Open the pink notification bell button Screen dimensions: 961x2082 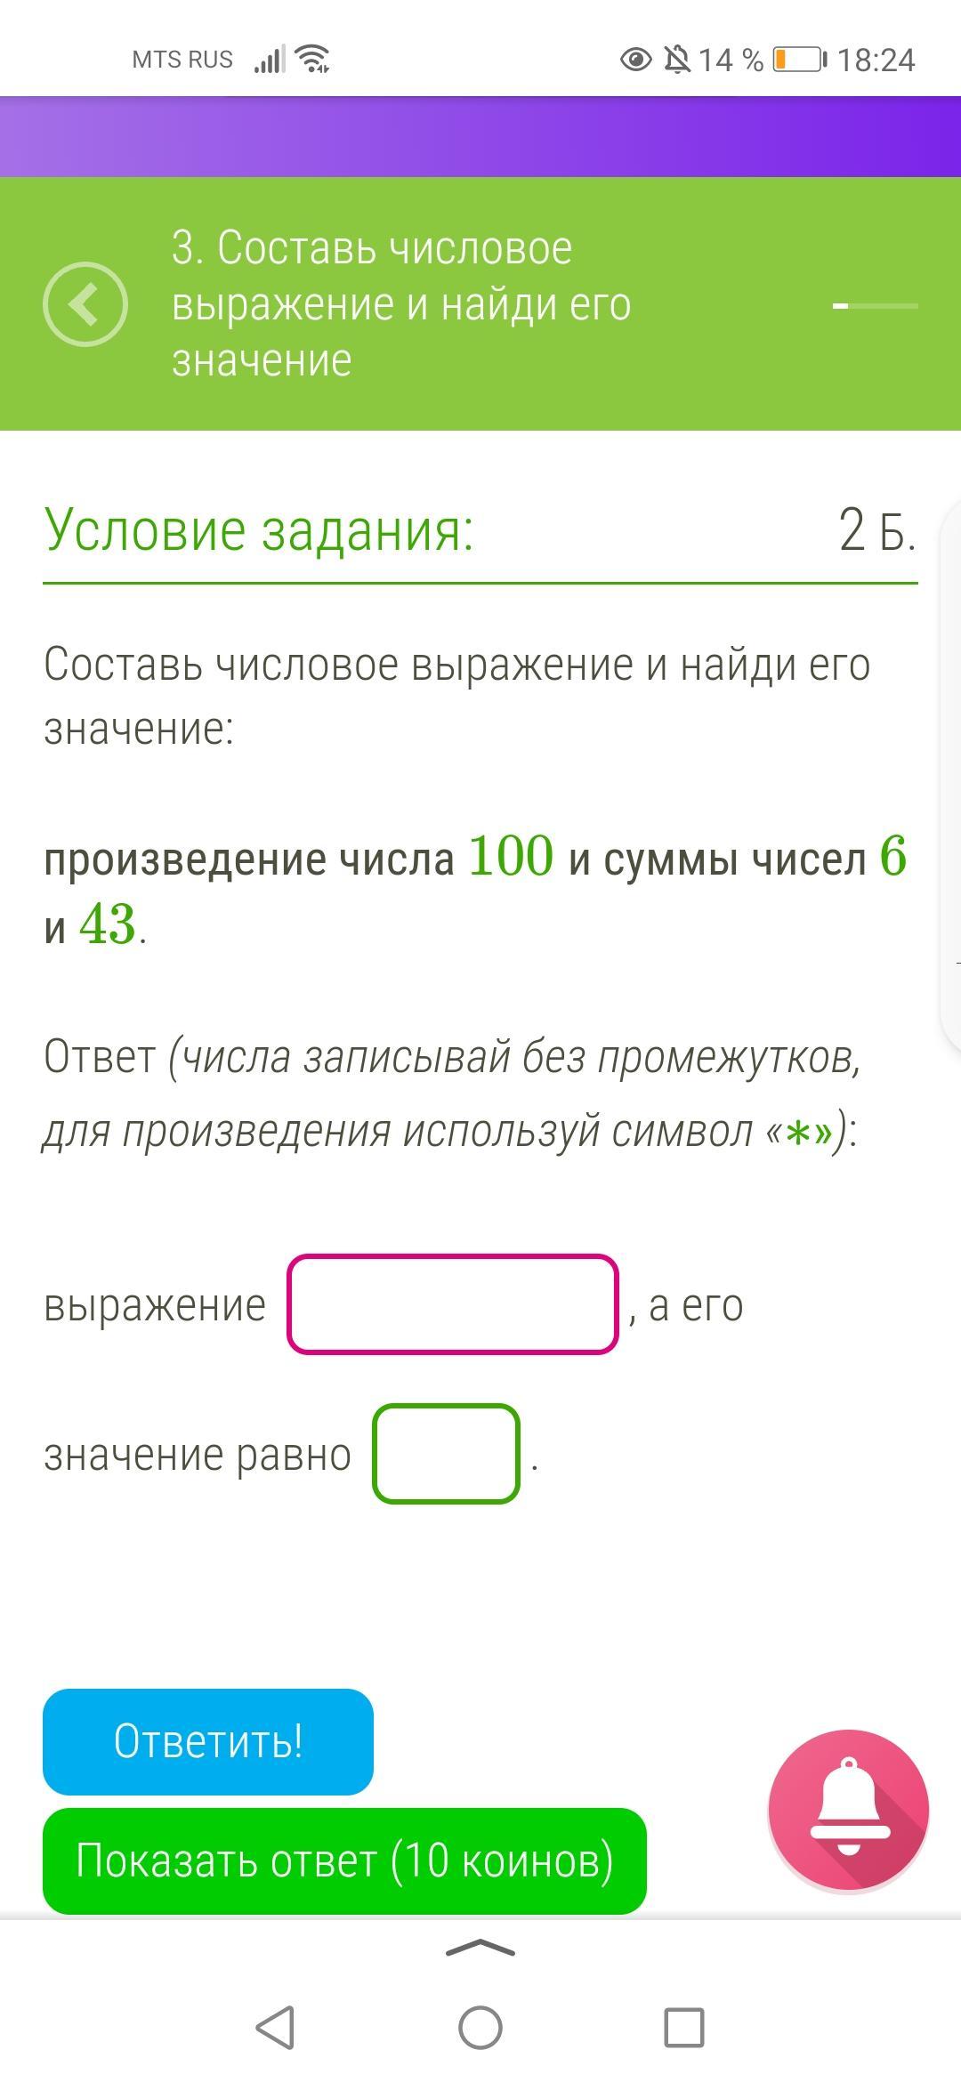pyautogui.click(x=849, y=1811)
